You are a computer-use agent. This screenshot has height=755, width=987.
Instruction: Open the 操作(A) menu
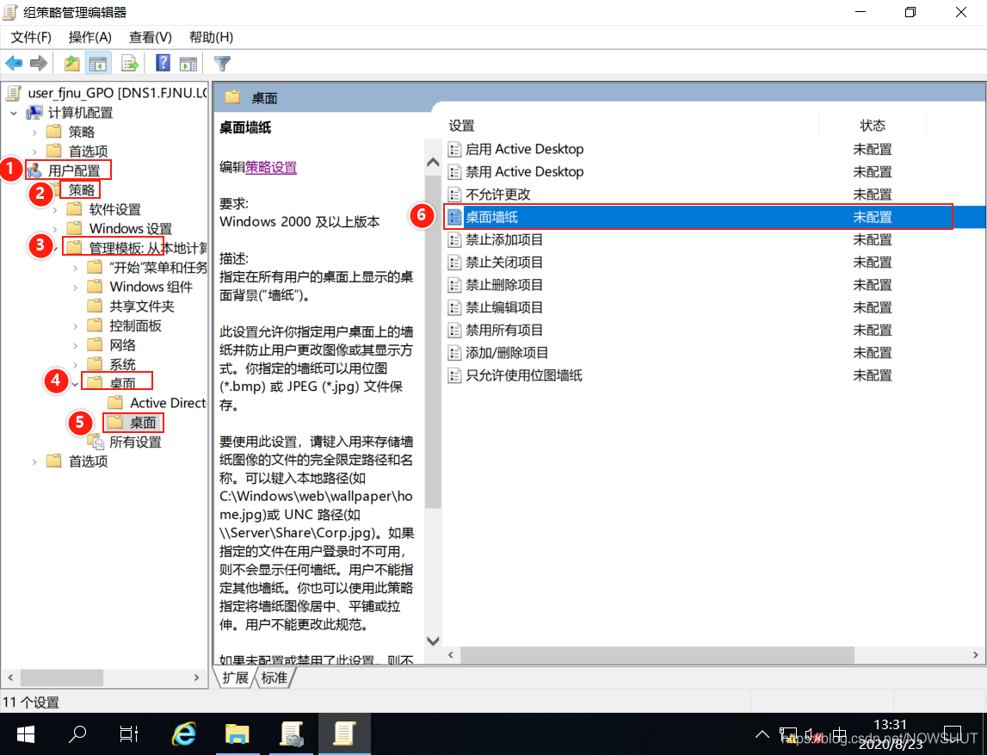tap(90, 37)
